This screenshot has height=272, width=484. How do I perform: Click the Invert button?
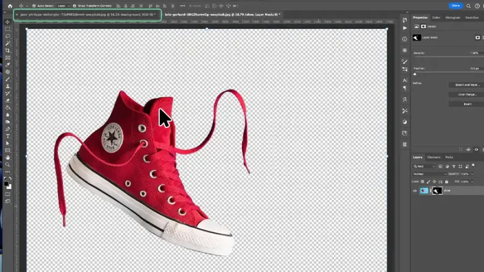(x=467, y=104)
